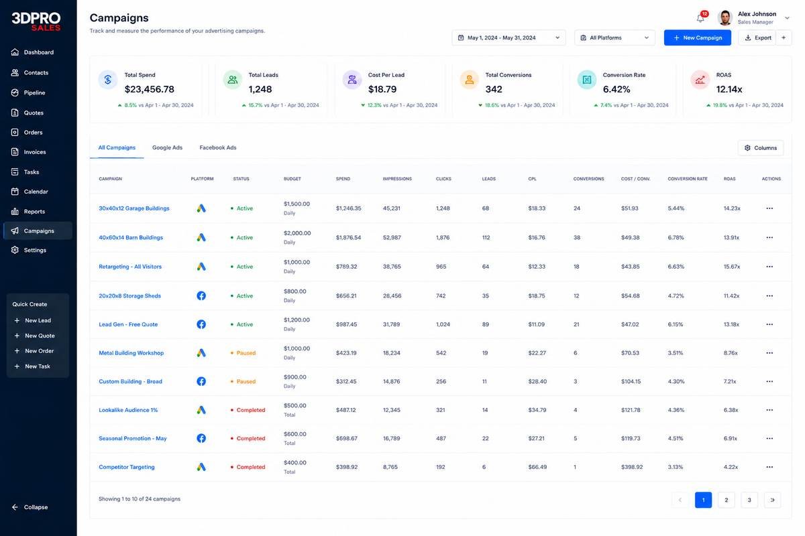The height and width of the screenshot is (536, 805).
Task: Click the Conversion Rate icon
Action: tap(587, 80)
